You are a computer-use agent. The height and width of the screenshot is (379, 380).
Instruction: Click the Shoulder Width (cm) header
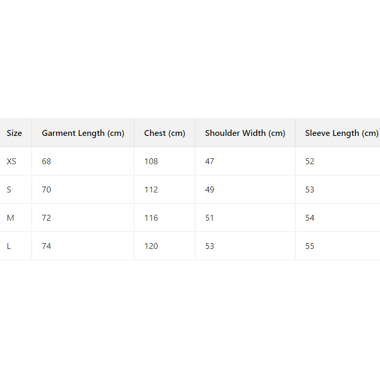(245, 133)
